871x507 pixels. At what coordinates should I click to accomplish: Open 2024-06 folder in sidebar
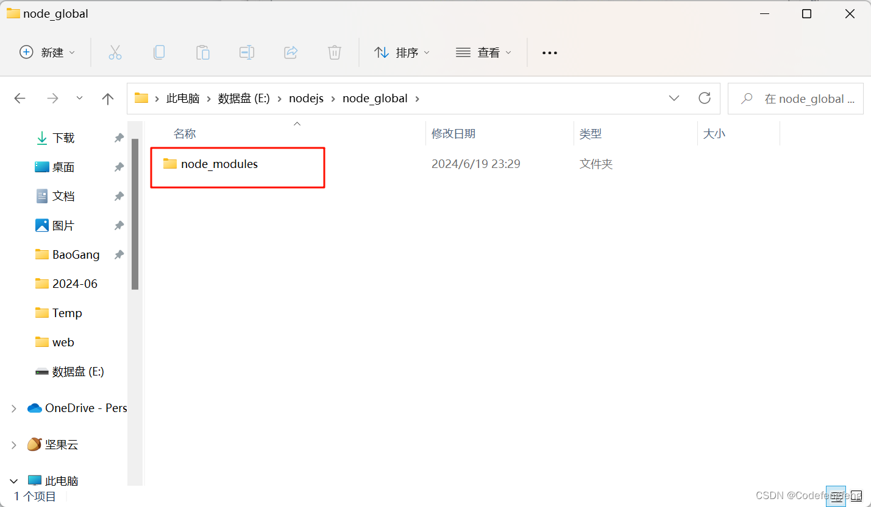75,284
